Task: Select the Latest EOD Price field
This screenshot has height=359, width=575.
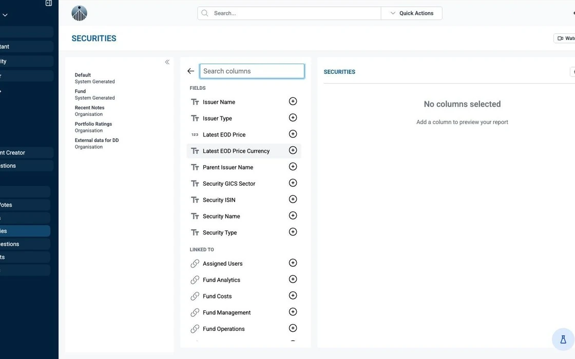Action: click(244, 134)
